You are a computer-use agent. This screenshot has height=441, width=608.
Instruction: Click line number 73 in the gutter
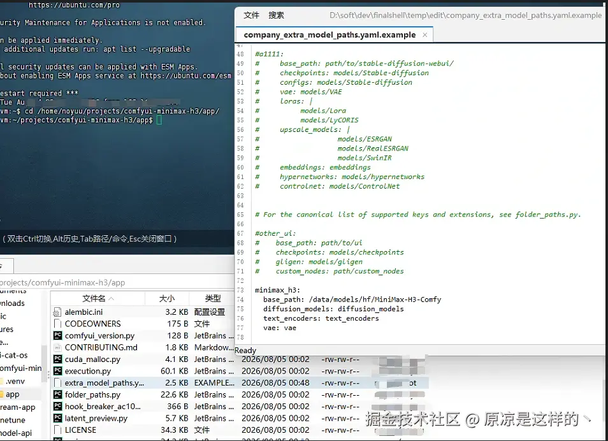point(240,290)
